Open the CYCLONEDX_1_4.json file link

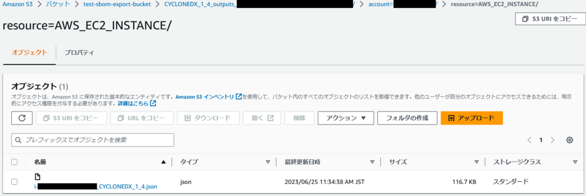click(x=96, y=186)
